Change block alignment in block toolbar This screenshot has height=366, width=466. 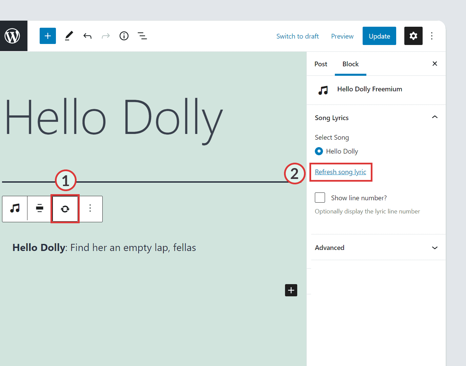pos(40,209)
